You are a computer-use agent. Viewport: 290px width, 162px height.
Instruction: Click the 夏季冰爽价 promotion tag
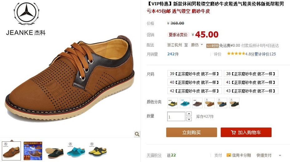(178, 35)
